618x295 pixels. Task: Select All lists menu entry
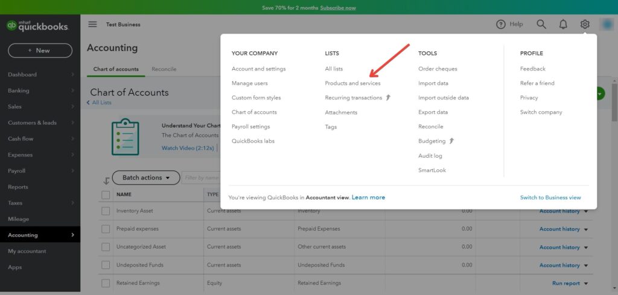click(334, 69)
